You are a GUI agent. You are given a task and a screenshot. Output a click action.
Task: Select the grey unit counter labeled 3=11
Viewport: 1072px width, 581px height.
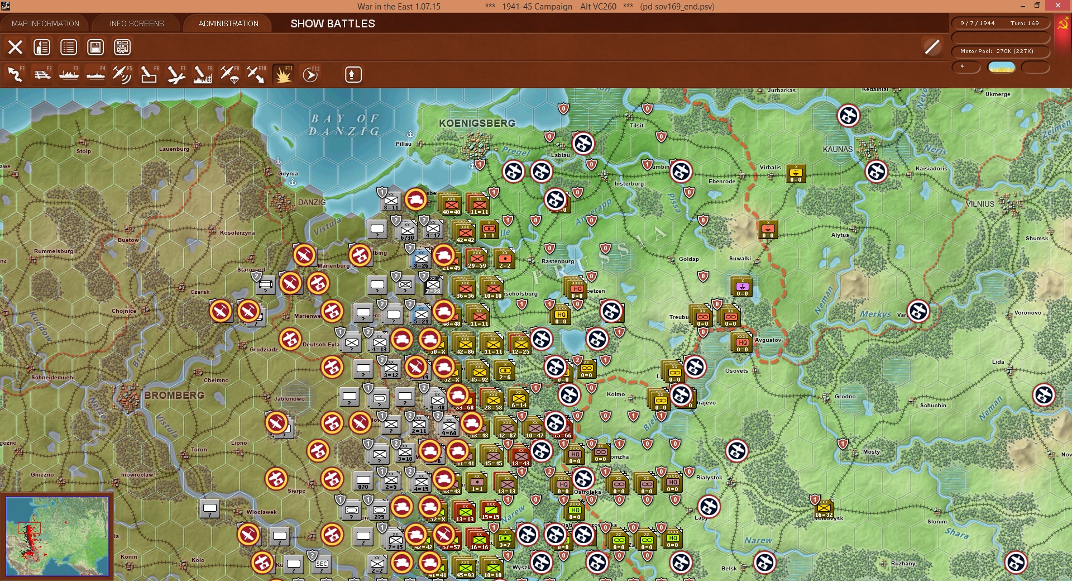391,201
